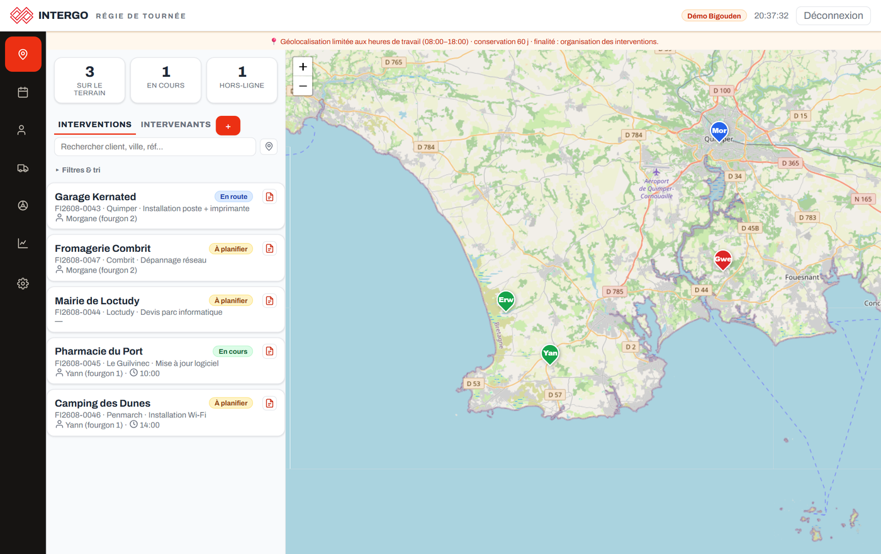881x554 pixels.
Task: Open the Fromagerie Combrit intervention title
Action: pyautogui.click(x=103, y=249)
